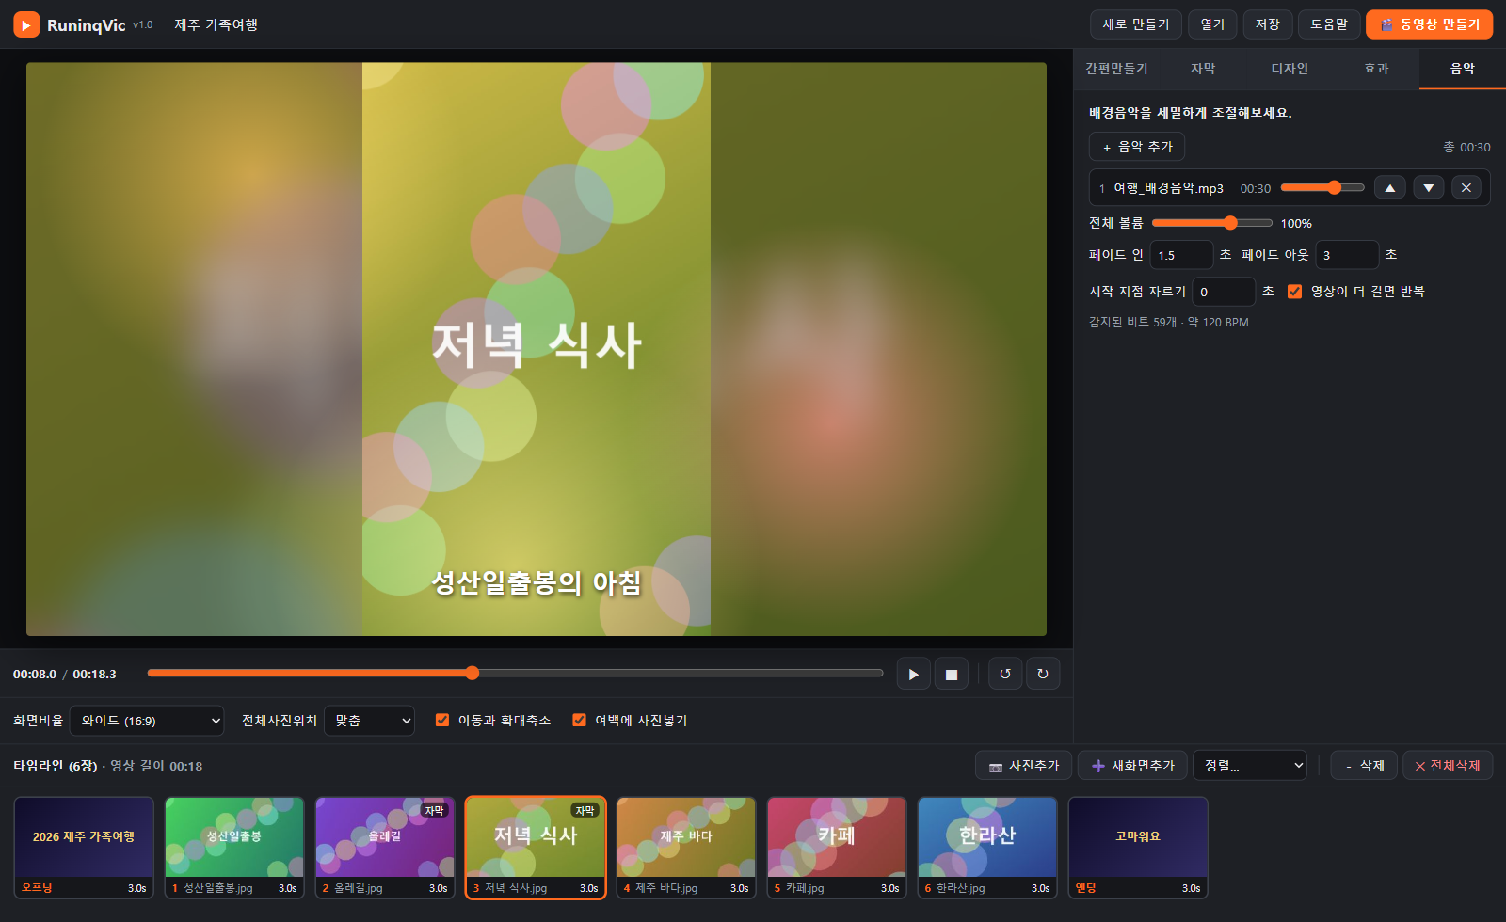Click the 사진추가 camera button
The image size is (1506, 922).
click(1024, 766)
